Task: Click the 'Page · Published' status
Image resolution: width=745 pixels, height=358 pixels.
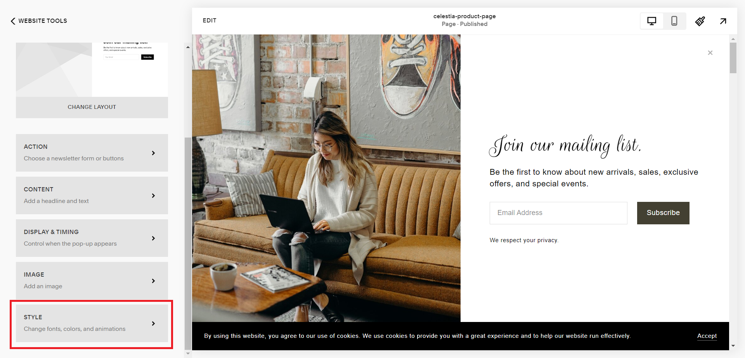Action: tap(464, 24)
